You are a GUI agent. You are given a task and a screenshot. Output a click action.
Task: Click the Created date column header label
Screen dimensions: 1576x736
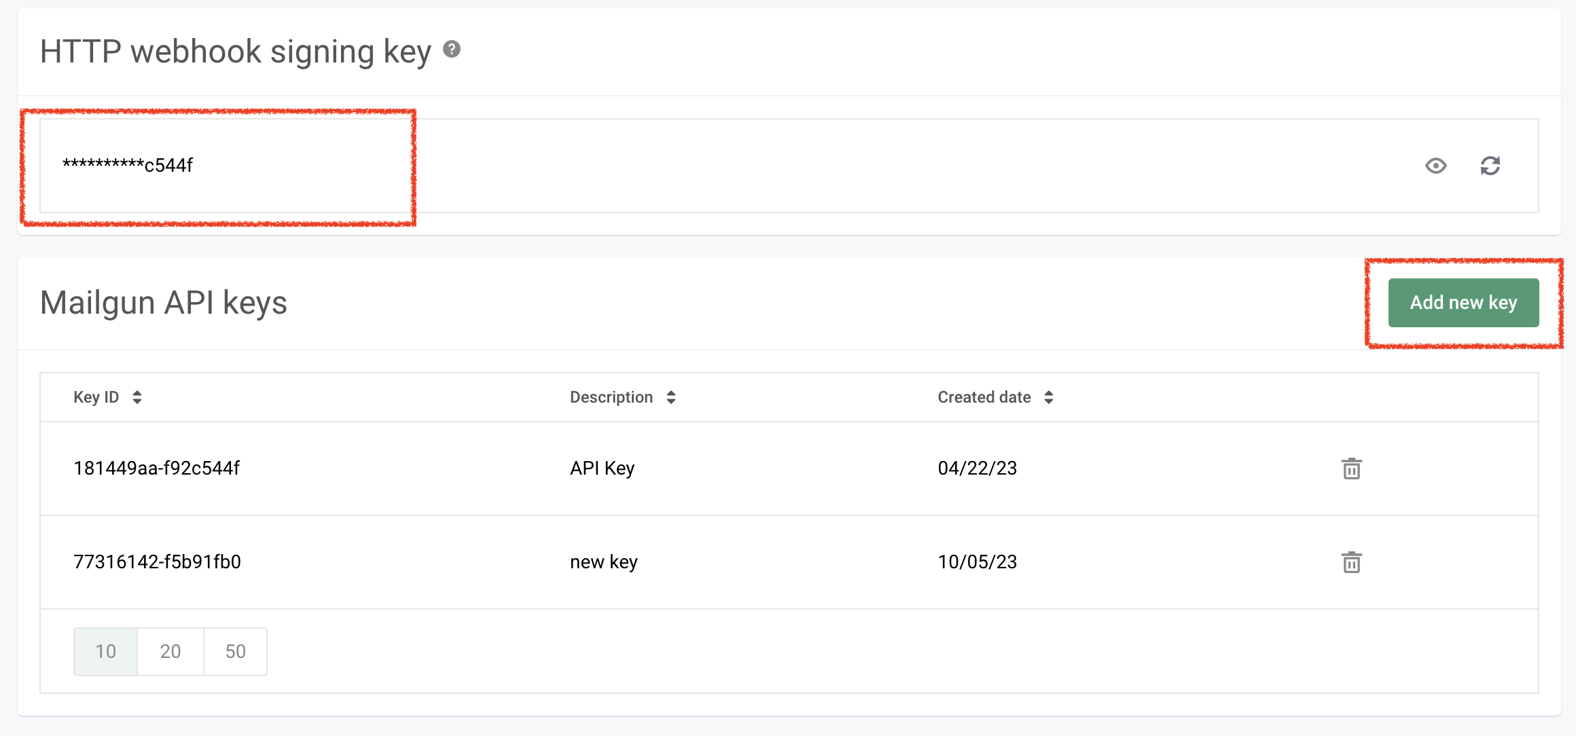[984, 397]
